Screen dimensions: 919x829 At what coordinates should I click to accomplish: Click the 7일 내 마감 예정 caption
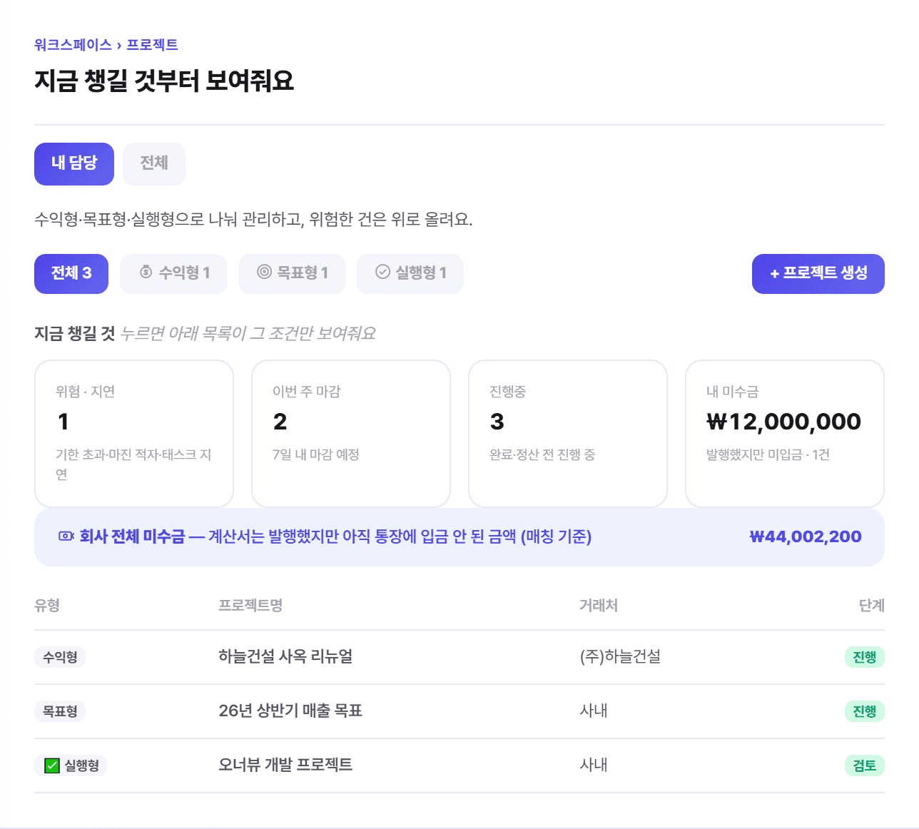(316, 454)
